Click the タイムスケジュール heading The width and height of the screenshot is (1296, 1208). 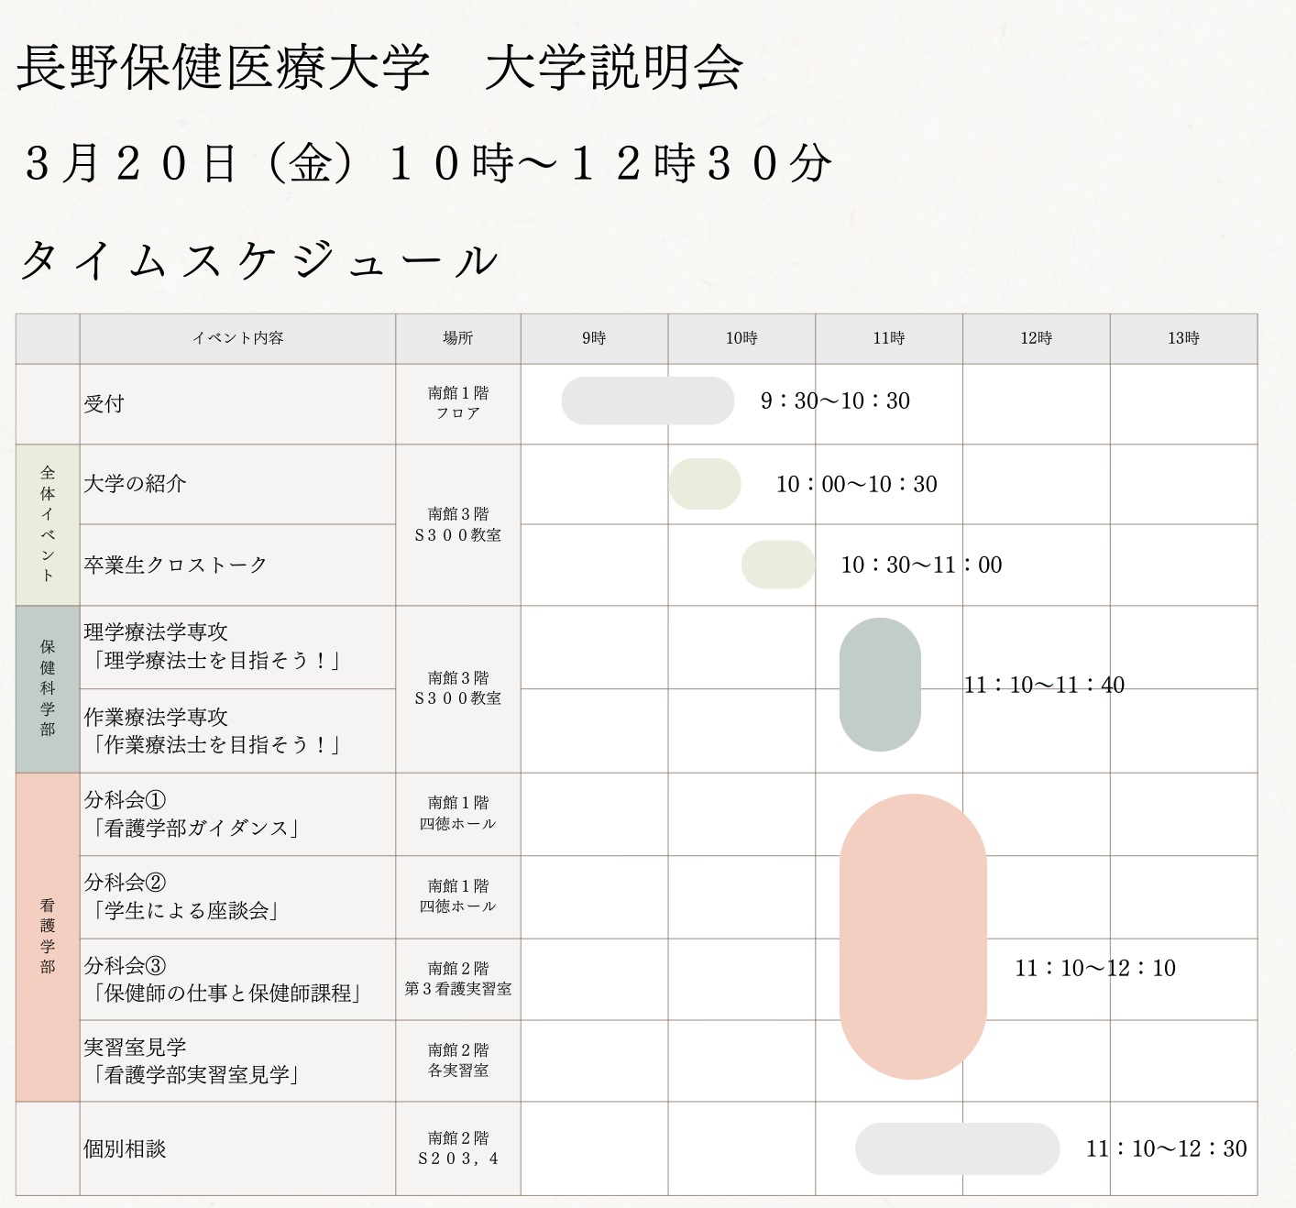point(258,261)
